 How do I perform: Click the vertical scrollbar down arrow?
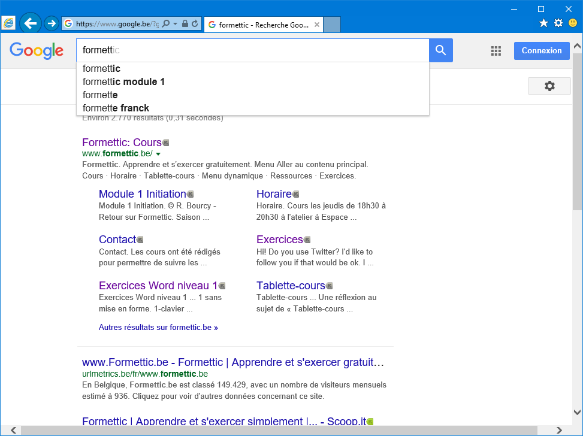(x=577, y=412)
